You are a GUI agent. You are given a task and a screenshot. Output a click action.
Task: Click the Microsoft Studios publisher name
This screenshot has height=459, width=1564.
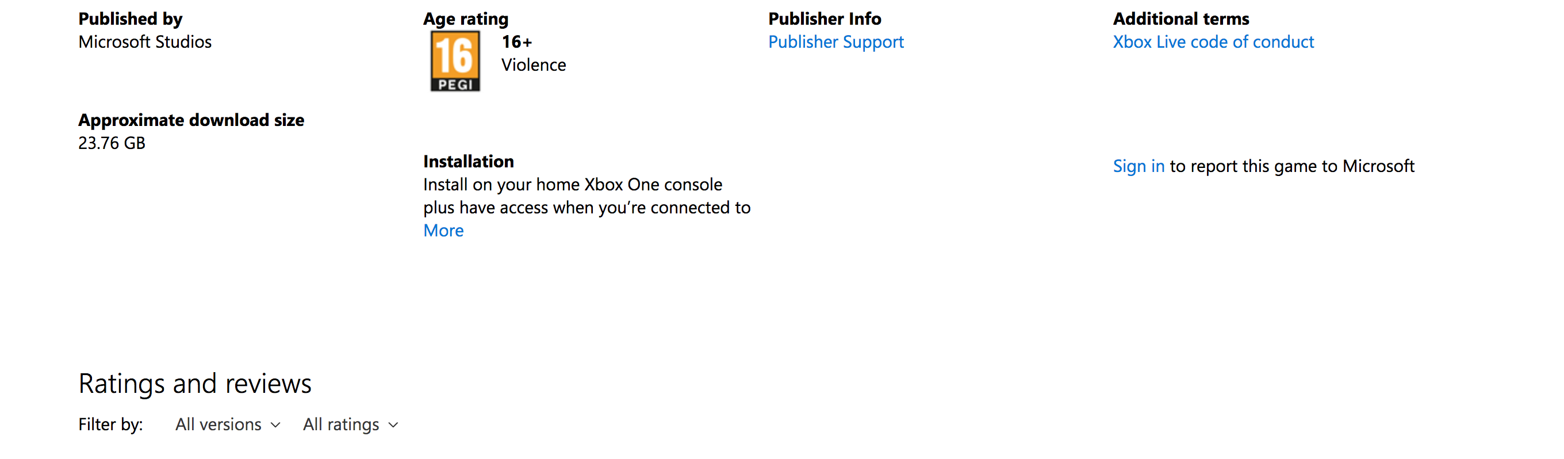[145, 42]
